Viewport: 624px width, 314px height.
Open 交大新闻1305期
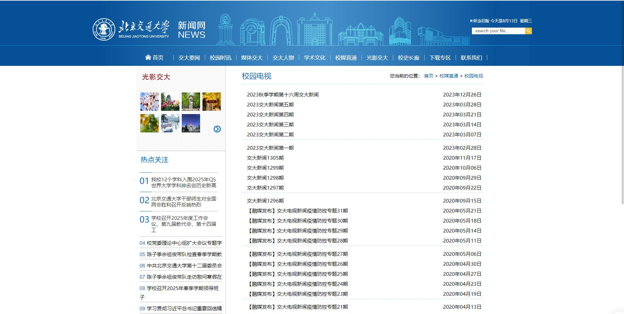click(x=265, y=158)
